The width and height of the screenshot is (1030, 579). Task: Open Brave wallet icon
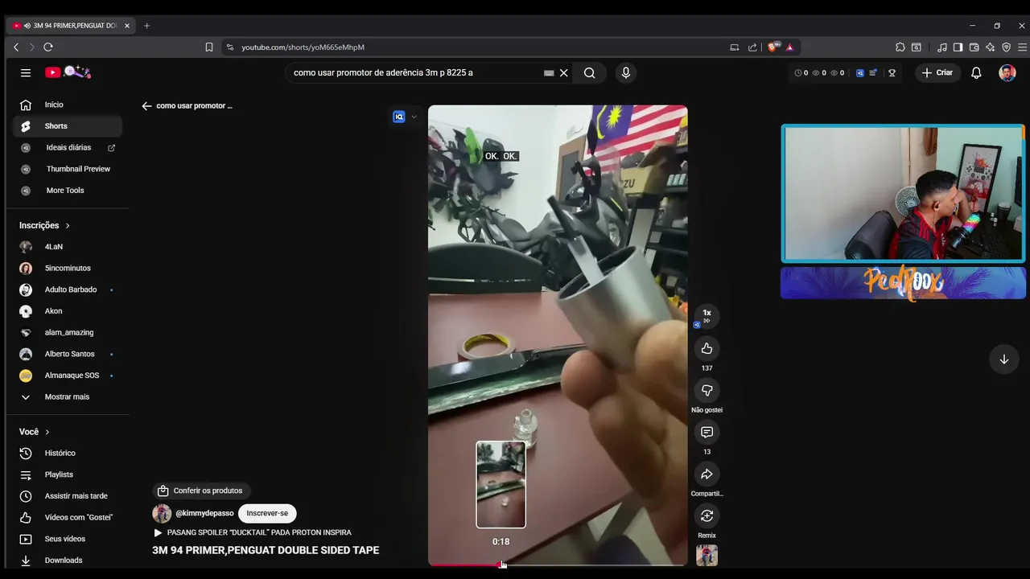[x=974, y=47]
